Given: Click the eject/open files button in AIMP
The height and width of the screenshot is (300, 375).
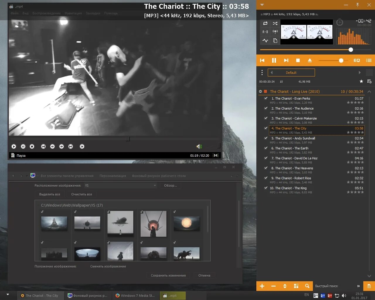Looking at the screenshot, I should (x=310, y=60).
